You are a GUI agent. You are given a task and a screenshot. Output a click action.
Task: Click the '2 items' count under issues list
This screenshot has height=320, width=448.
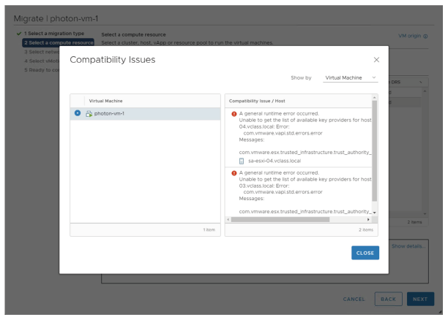pos(366,229)
